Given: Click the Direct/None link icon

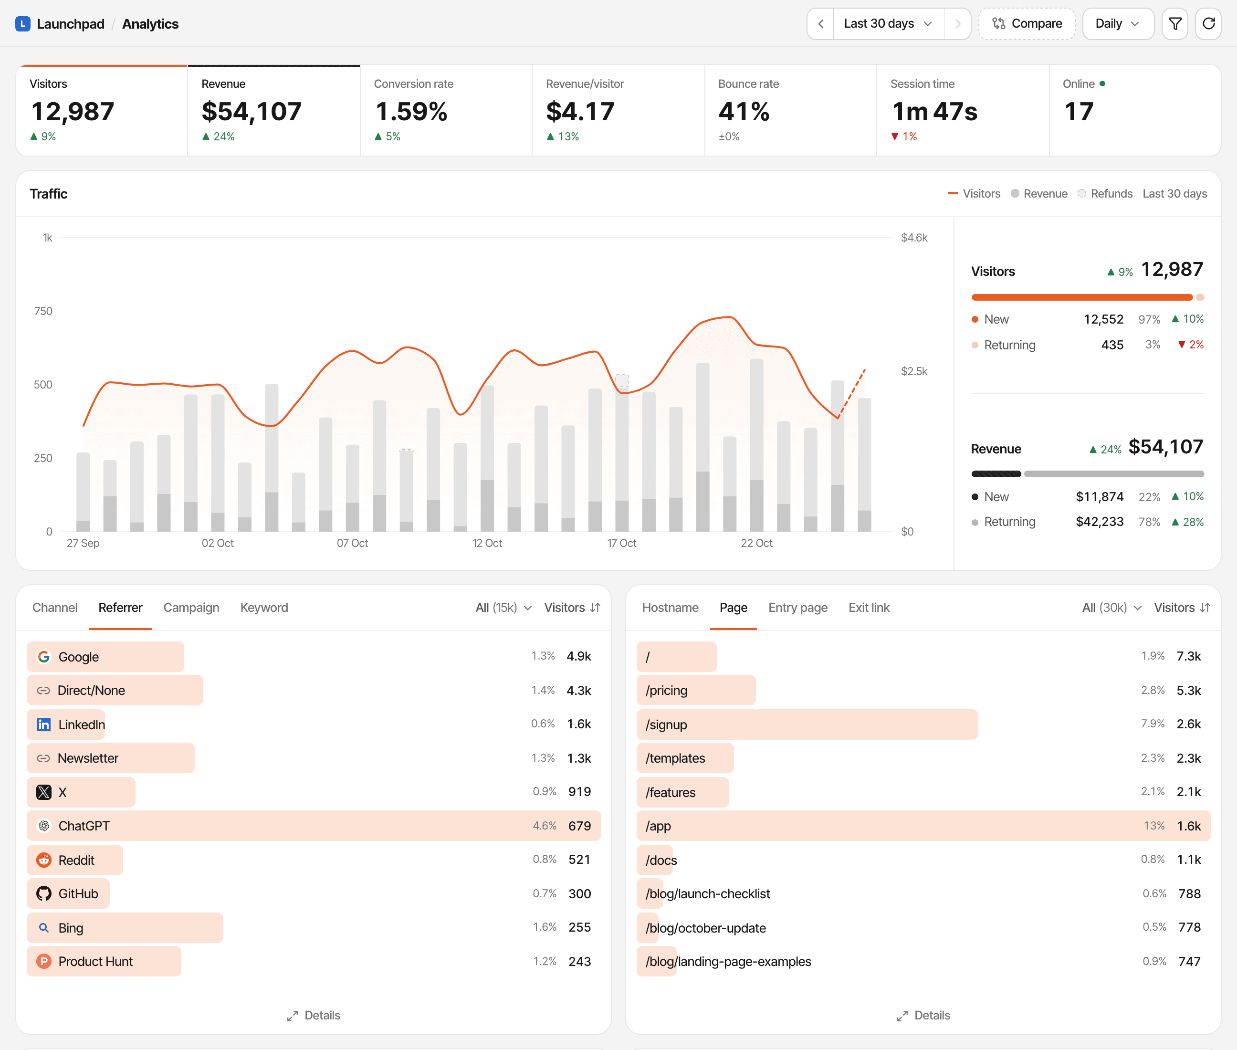Looking at the screenshot, I should tap(43, 691).
